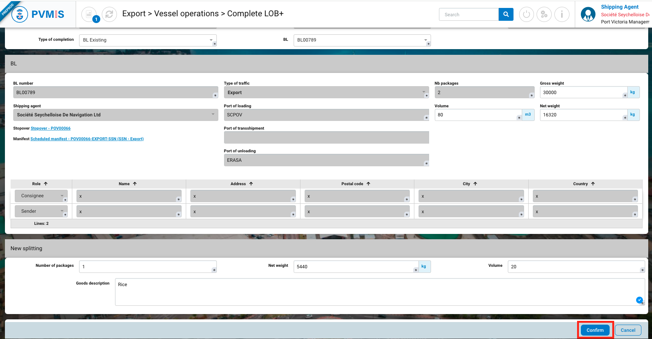Click the Number of packages field
The width and height of the screenshot is (652, 339).
(x=147, y=266)
